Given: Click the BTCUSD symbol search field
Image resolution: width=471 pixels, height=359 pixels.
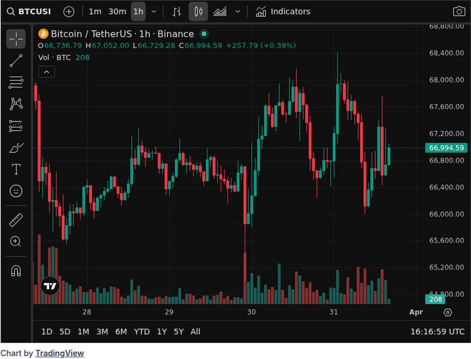Looking at the screenshot, I should (29, 11).
